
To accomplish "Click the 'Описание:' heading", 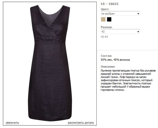I will (x=108, y=66).
